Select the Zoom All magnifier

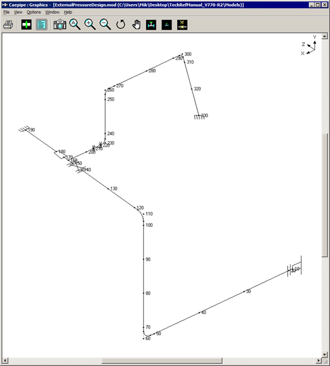(x=75, y=25)
